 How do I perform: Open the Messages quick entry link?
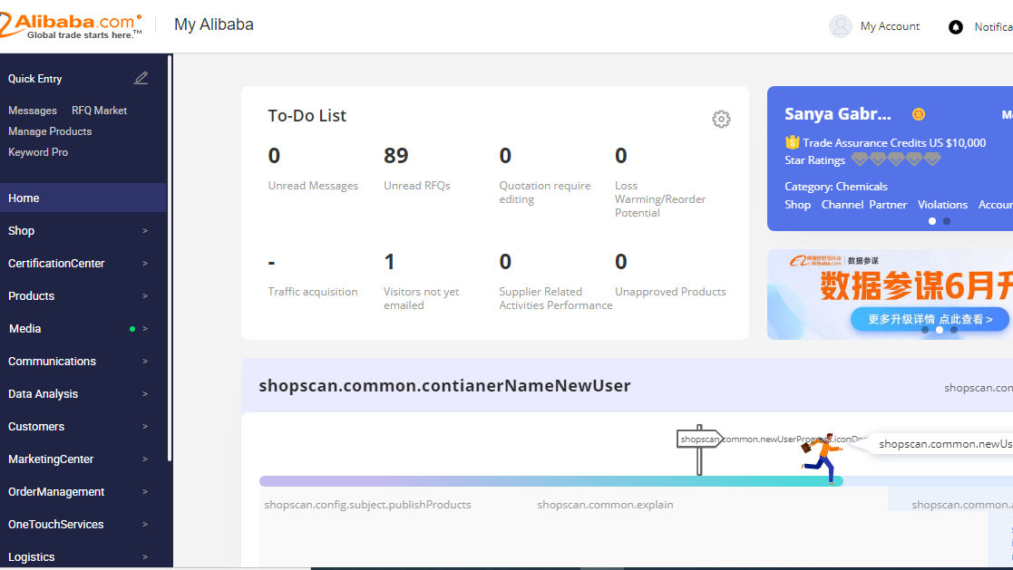33,111
